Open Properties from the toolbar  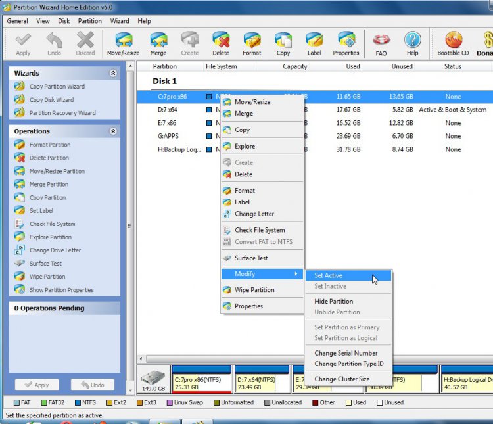pos(346,44)
